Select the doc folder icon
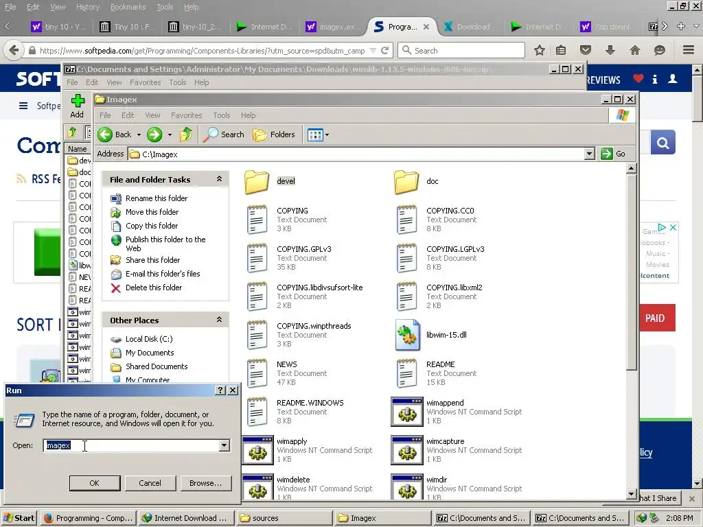The width and height of the screenshot is (703, 527). 406,181
